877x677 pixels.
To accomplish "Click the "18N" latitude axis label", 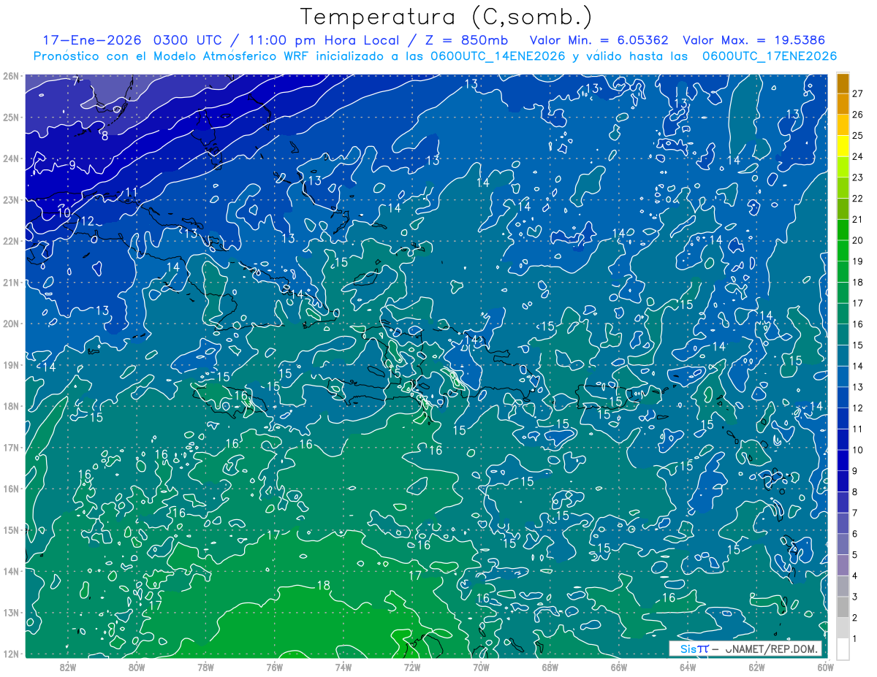I will pyautogui.click(x=11, y=406).
